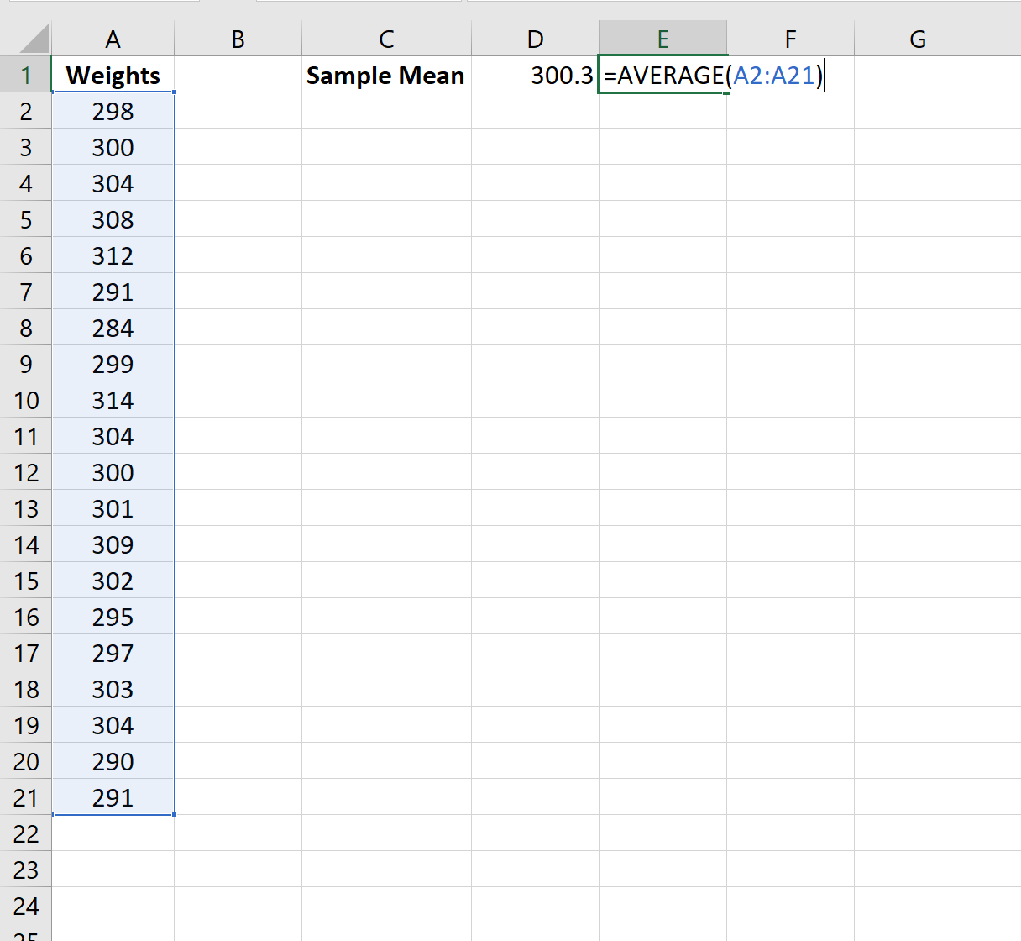Select row 1 header
Screen dimensions: 1021x941
(25, 75)
